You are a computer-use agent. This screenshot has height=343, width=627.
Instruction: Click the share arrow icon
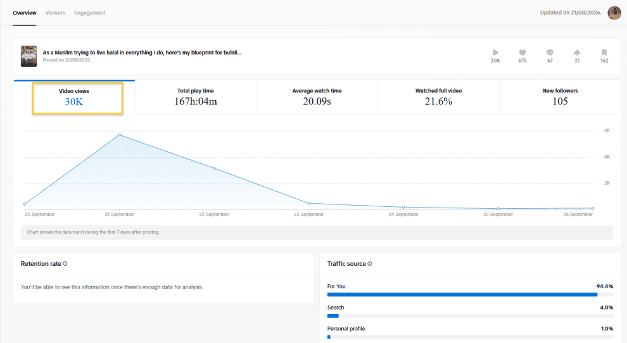click(x=576, y=53)
